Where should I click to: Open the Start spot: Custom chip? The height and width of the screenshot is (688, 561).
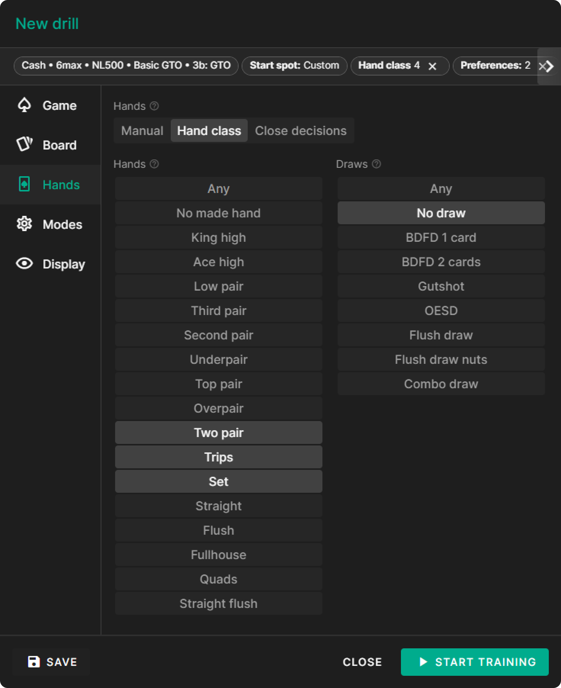[x=294, y=66]
